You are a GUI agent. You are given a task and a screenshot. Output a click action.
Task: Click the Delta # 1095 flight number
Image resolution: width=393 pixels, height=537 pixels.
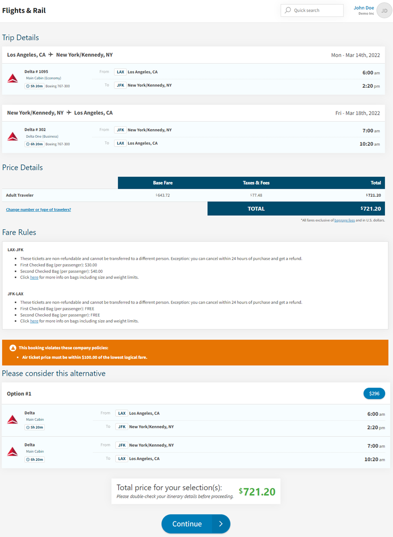pos(36,72)
